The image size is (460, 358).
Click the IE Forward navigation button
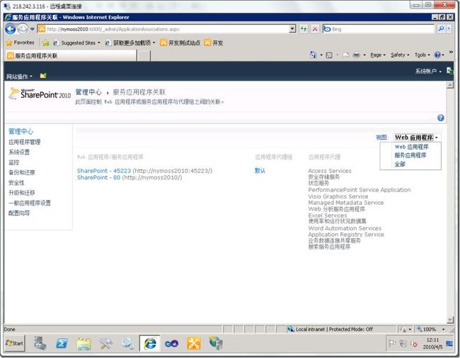[x=23, y=29]
